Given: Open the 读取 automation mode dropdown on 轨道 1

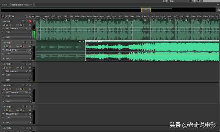Looking at the screenshot, I should point(19,37).
